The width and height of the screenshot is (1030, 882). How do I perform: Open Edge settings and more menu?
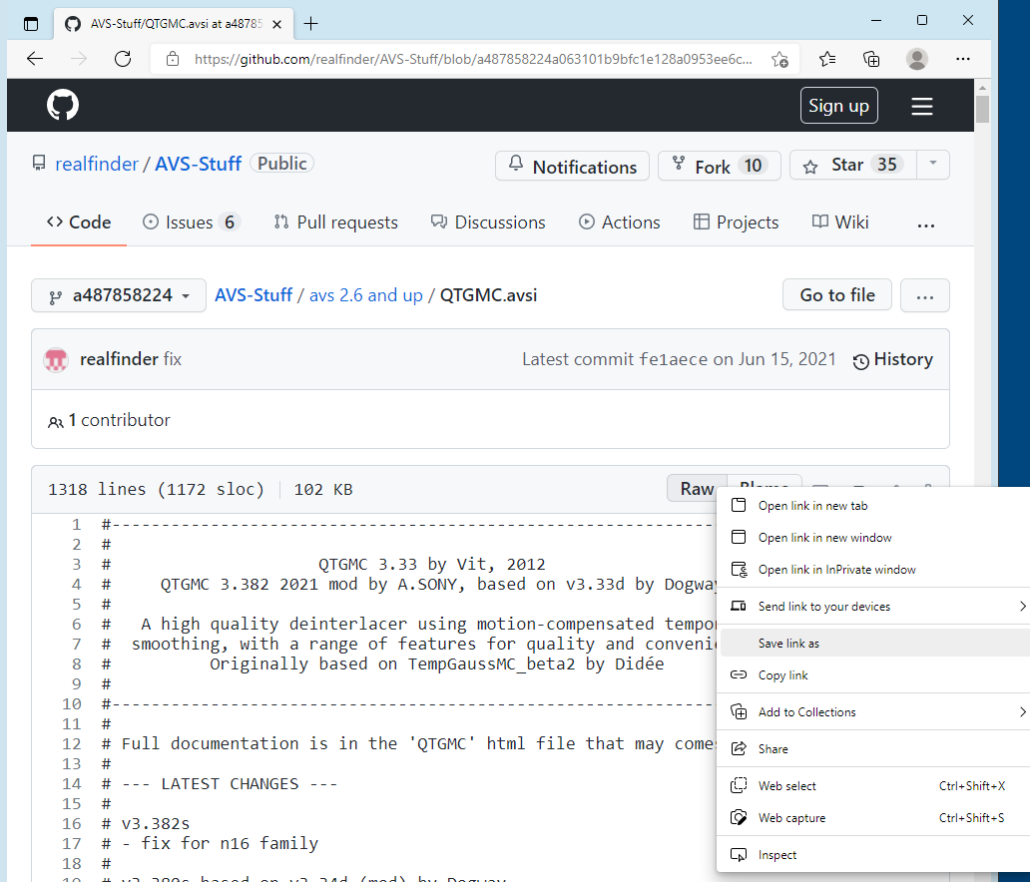tap(963, 59)
